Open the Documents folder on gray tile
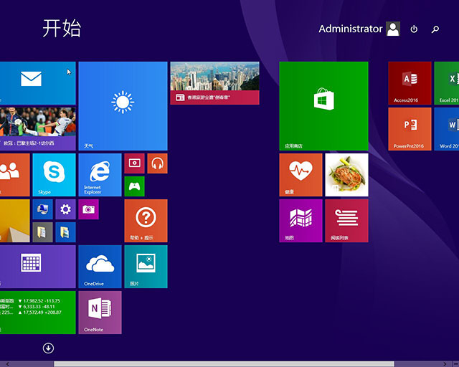This screenshot has height=367, width=459. (43, 232)
